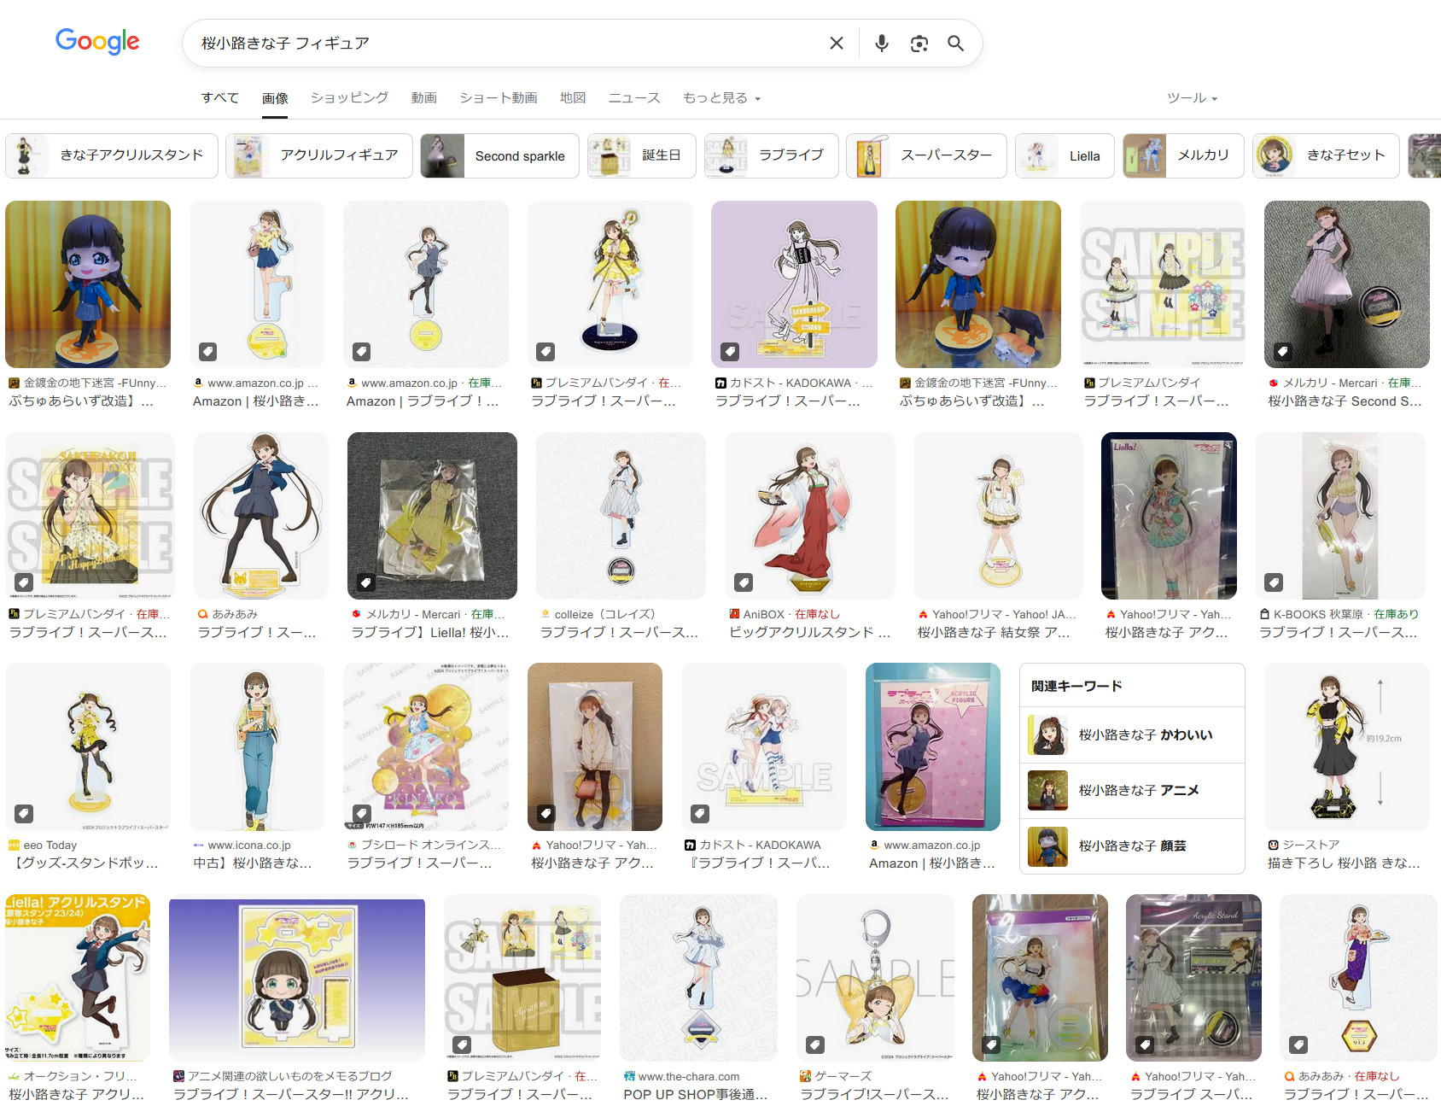Screen dimensions: 1441x1106
Task: Open first nendoroid figure thumbnail
Action: coord(88,284)
